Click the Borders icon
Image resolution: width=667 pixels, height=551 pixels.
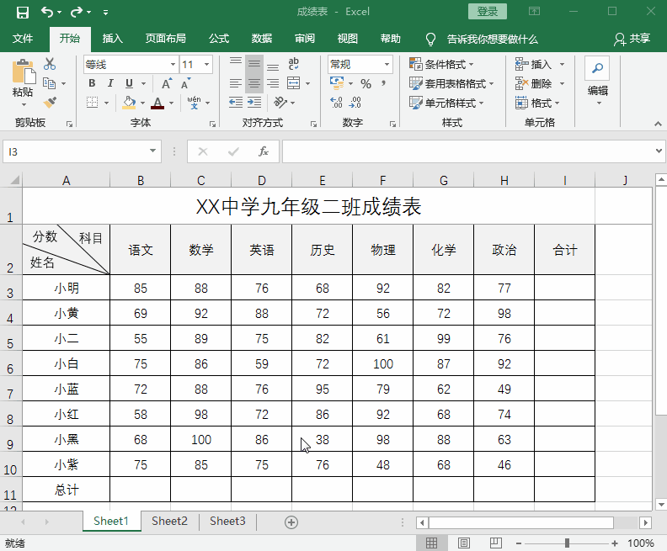(92, 103)
